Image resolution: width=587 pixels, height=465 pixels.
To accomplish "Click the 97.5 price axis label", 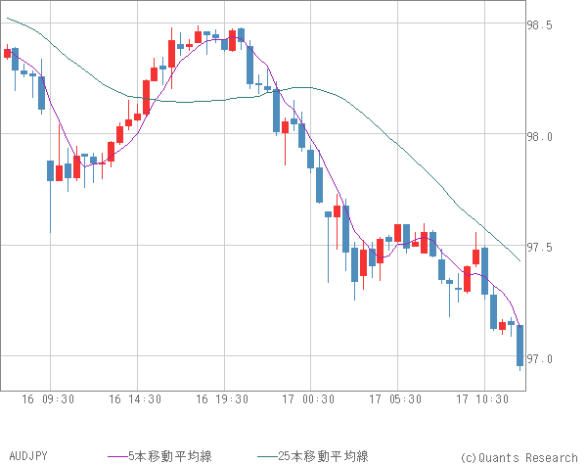I will 540,249.
